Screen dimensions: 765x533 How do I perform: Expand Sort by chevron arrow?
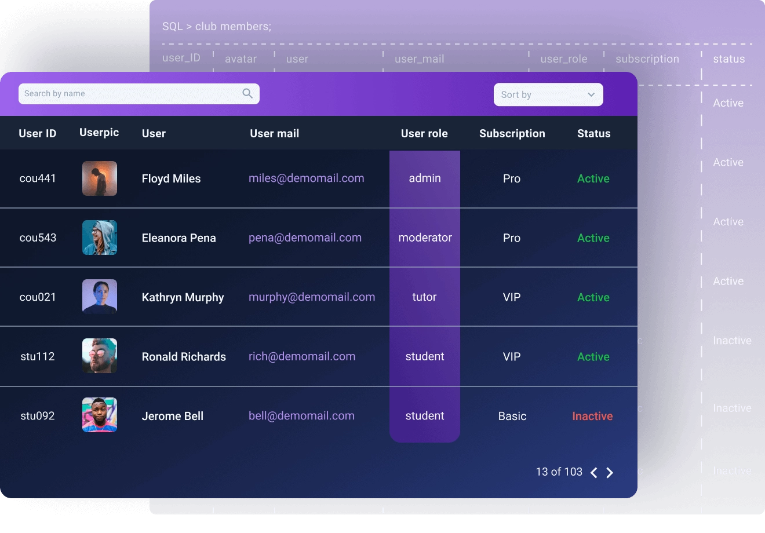pos(591,94)
